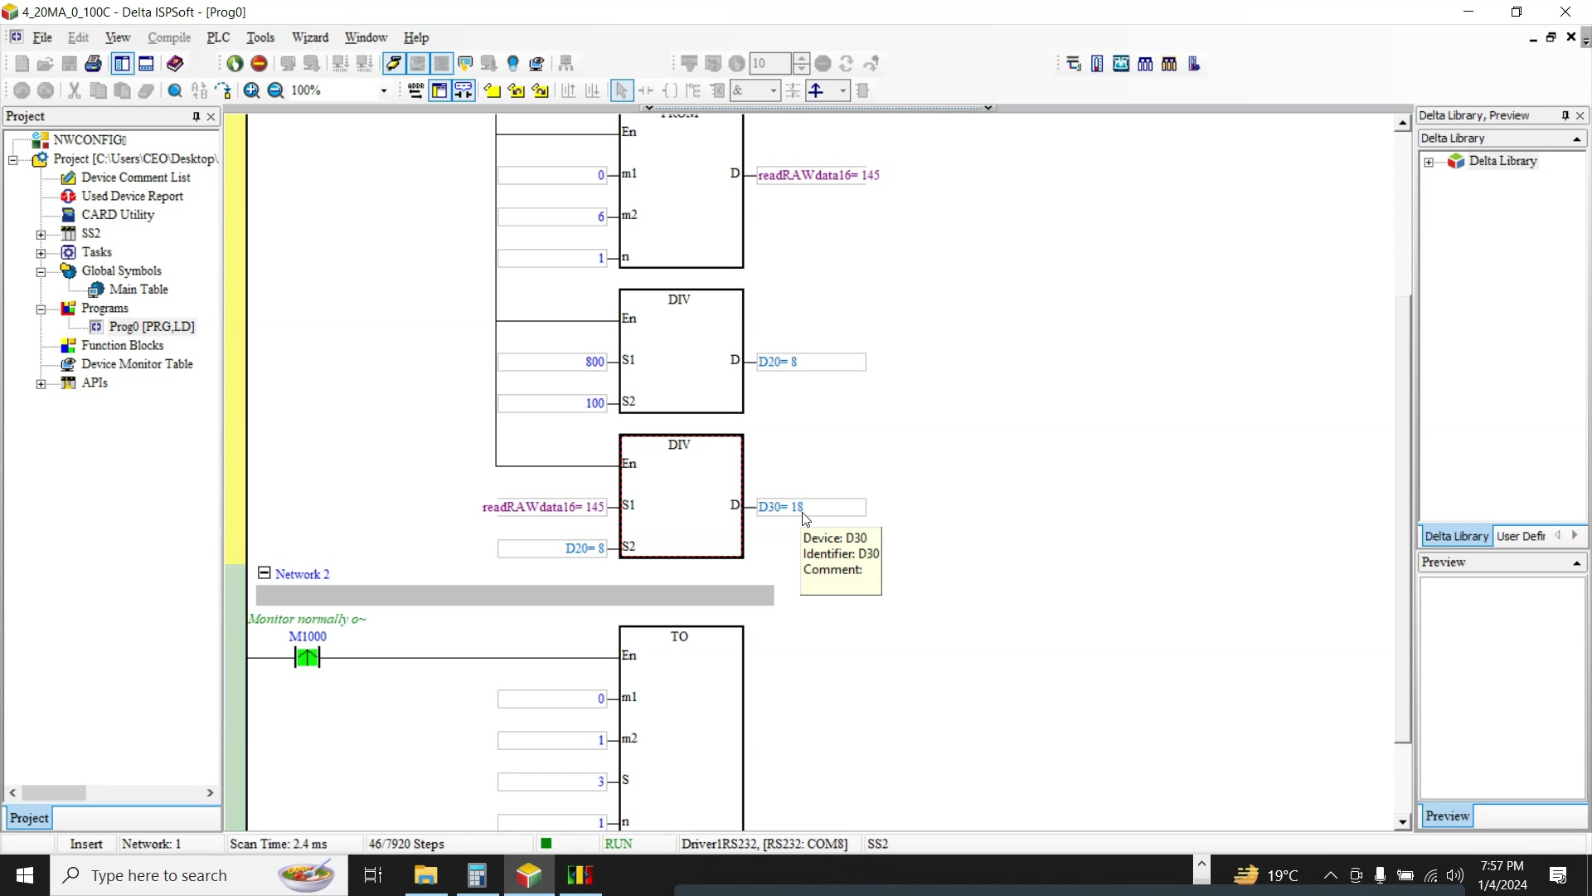Toggle the output window panel button
Viewport: 1592px width, 896px height.
click(147, 64)
